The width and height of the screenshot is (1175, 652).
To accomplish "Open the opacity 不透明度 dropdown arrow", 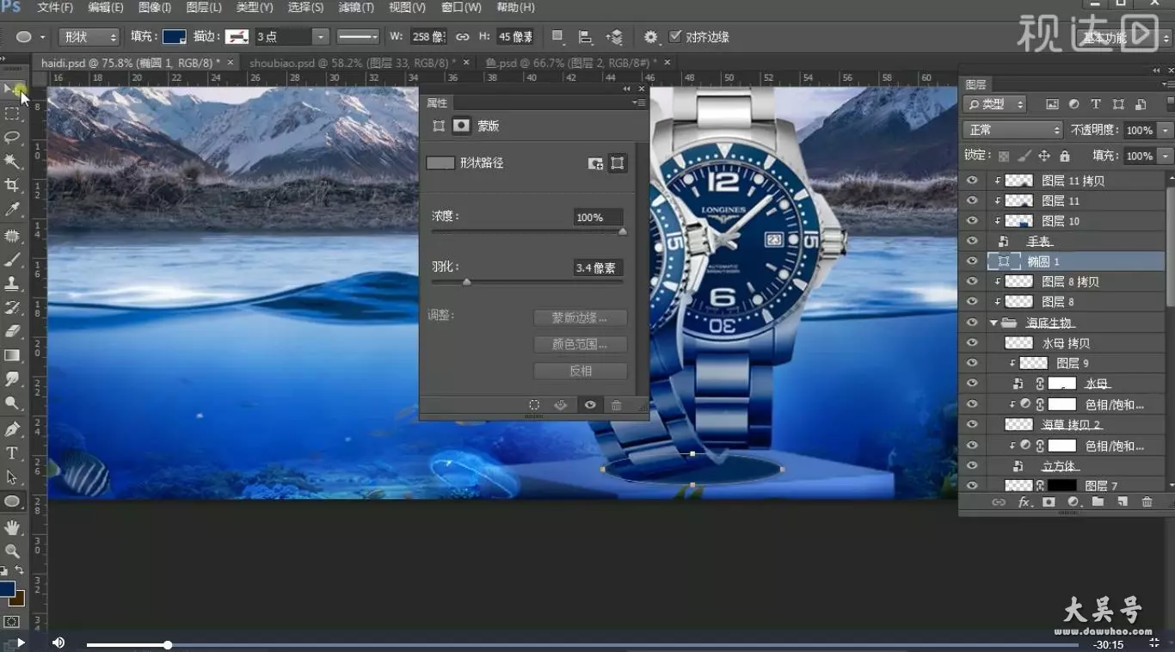I will coord(1166,131).
